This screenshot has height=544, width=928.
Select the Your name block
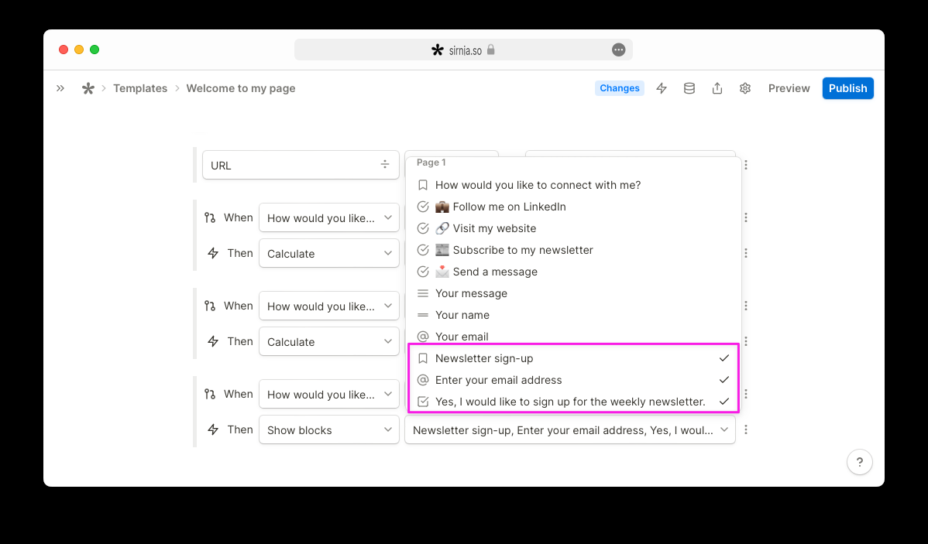click(574, 315)
